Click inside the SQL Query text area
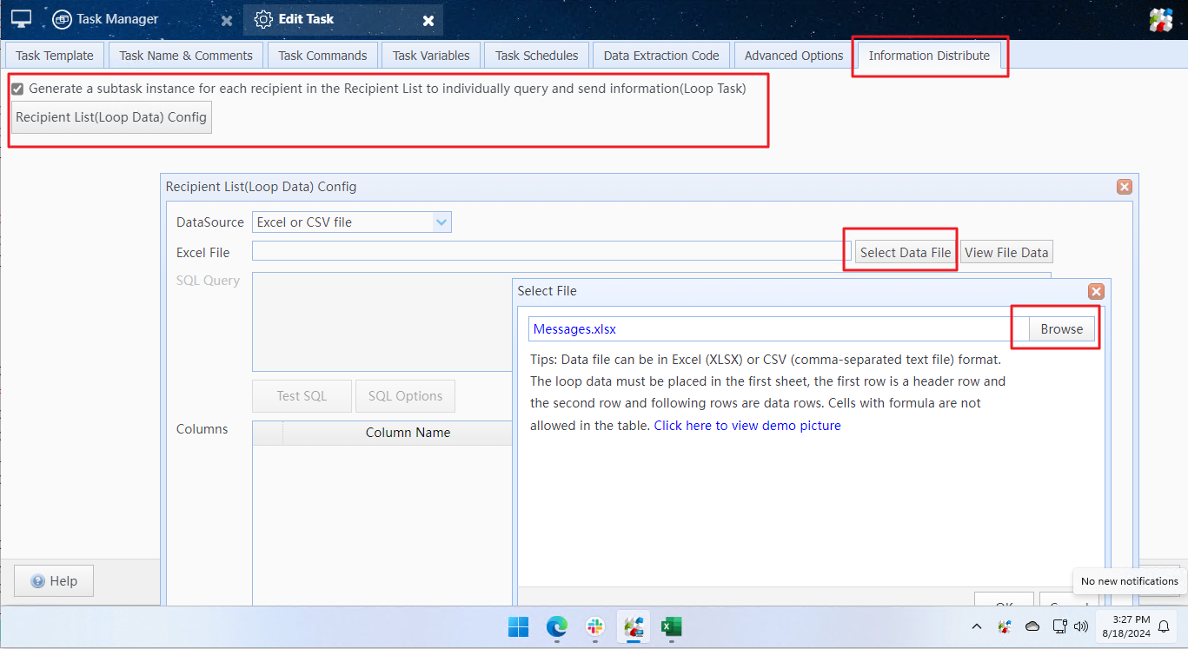Screen dimensions: 1188x649 tap(382, 321)
